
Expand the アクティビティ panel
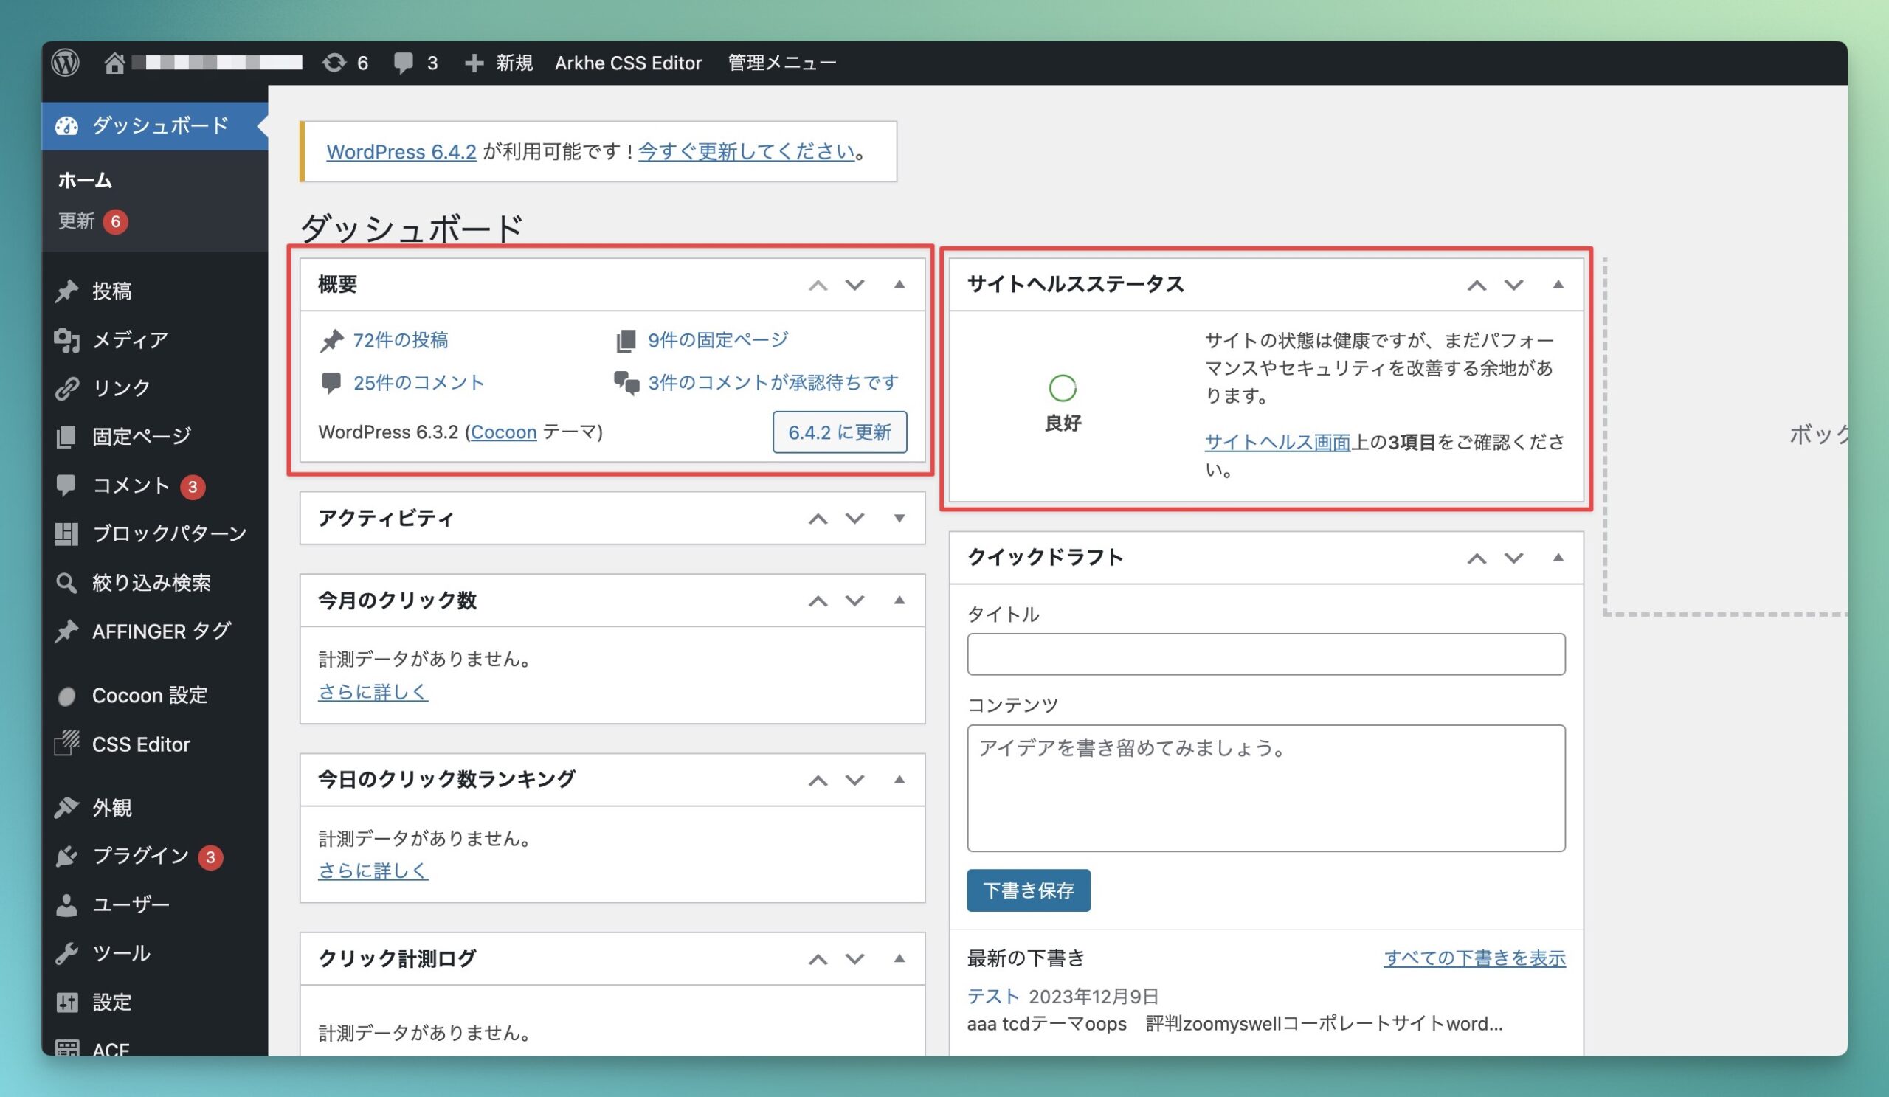point(899,519)
